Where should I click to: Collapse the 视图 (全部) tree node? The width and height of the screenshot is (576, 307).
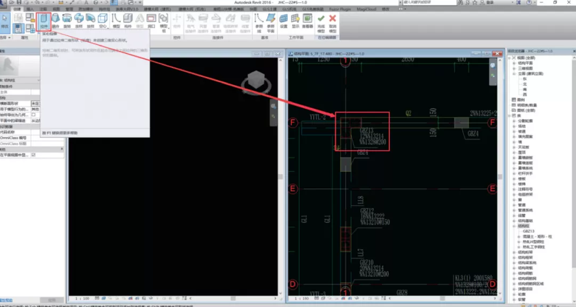[510, 58]
